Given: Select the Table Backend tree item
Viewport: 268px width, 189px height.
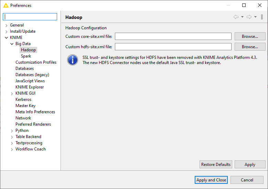Looking at the screenshot, I should pyautogui.click(x=28, y=137).
